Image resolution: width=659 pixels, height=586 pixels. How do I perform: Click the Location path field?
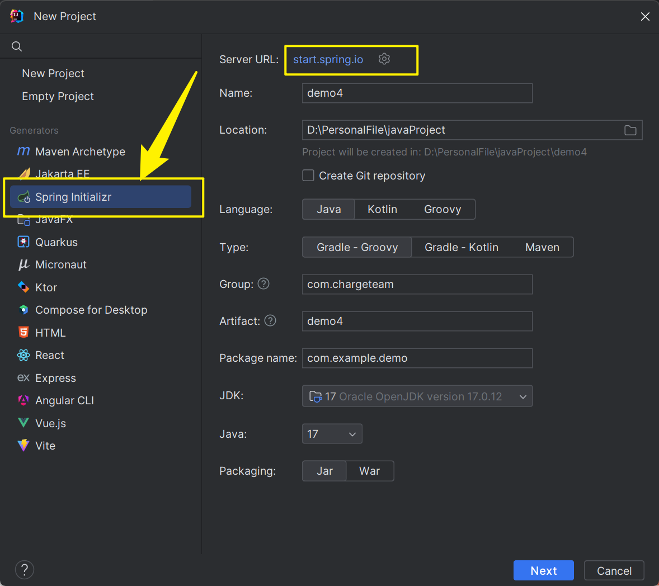(462, 130)
